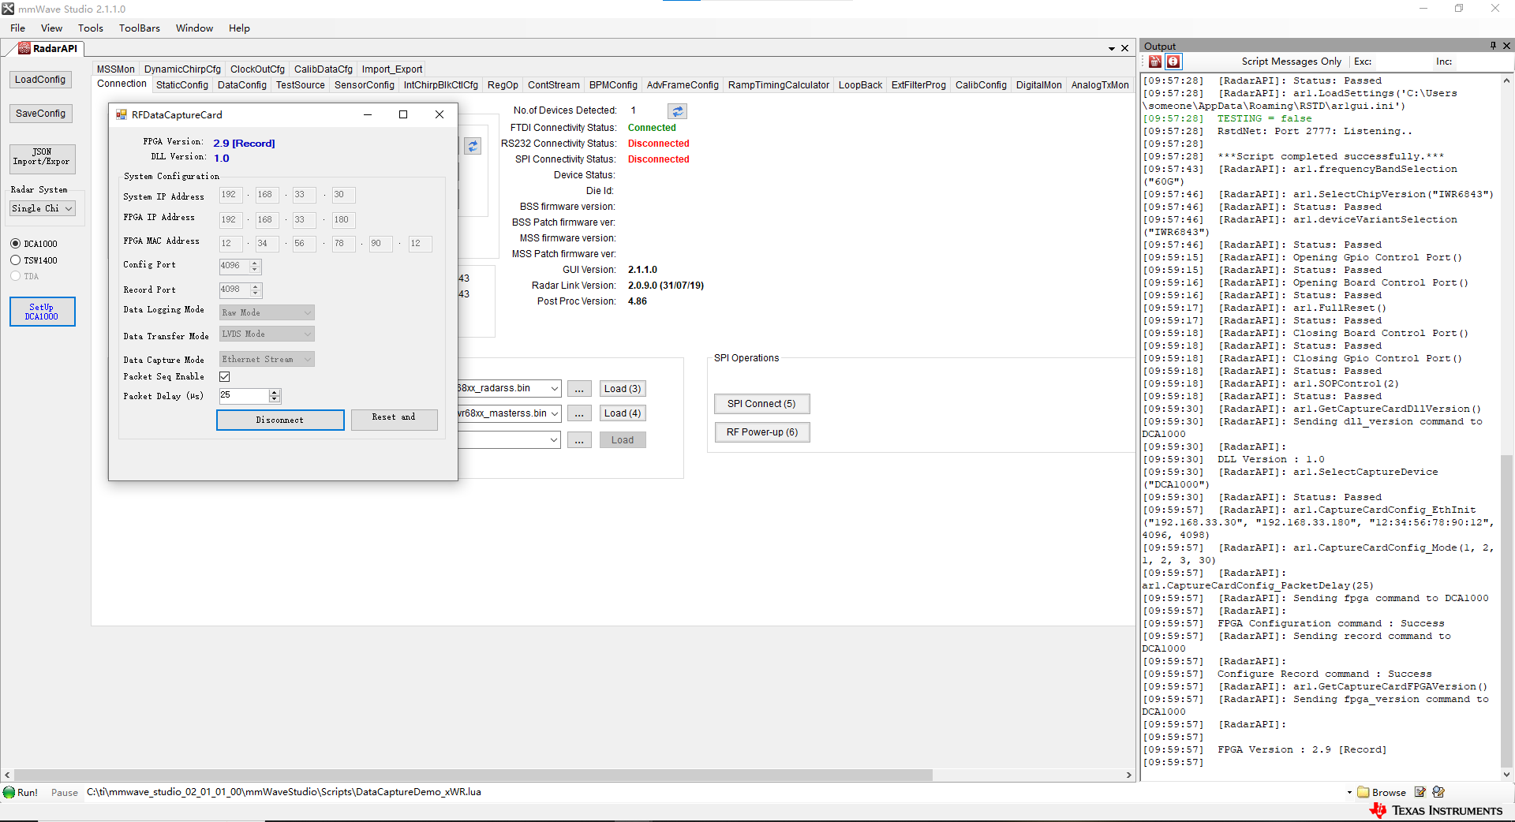The width and height of the screenshot is (1515, 822).
Task: Open the Tools menu
Action: tap(91, 28)
